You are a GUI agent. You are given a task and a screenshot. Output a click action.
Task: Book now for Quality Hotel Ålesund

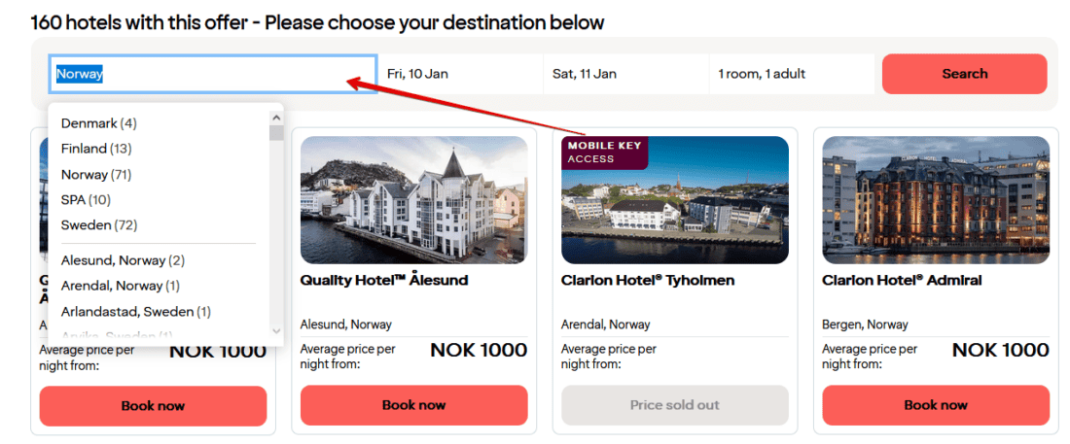pos(413,405)
